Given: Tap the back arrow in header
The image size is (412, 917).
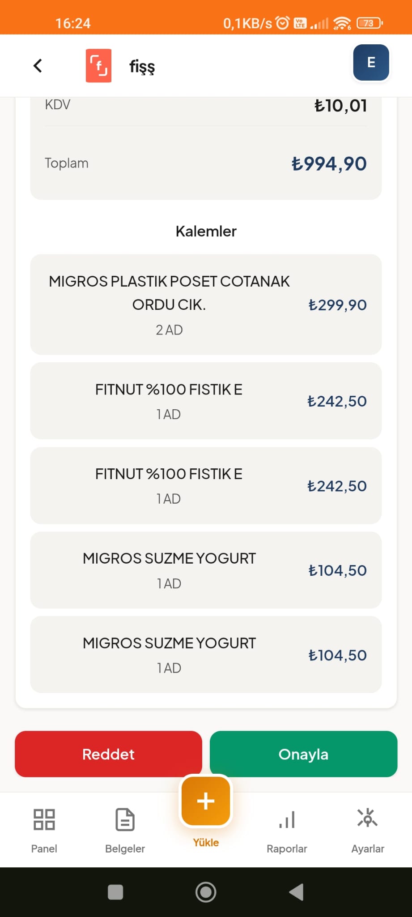Looking at the screenshot, I should pyautogui.click(x=38, y=66).
